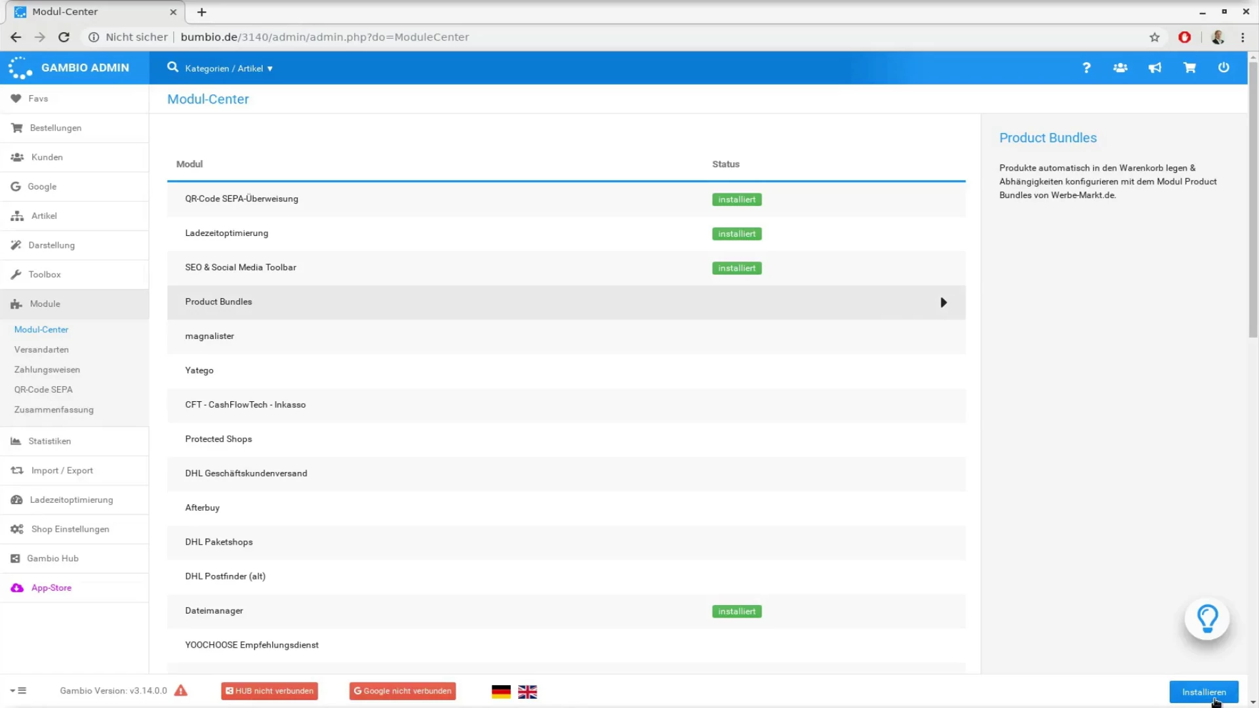Select YOOCHOOSE Empfehlungsdienst module row

(x=567, y=645)
